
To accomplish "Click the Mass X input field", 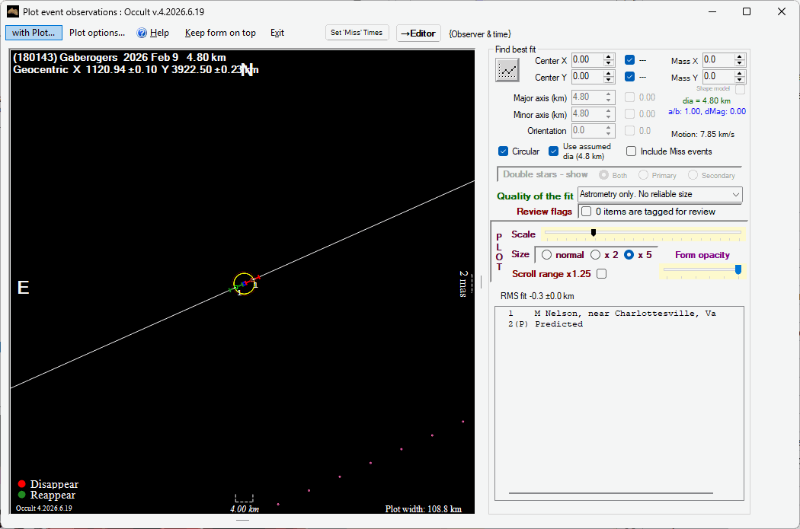I will (x=718, y=60).
